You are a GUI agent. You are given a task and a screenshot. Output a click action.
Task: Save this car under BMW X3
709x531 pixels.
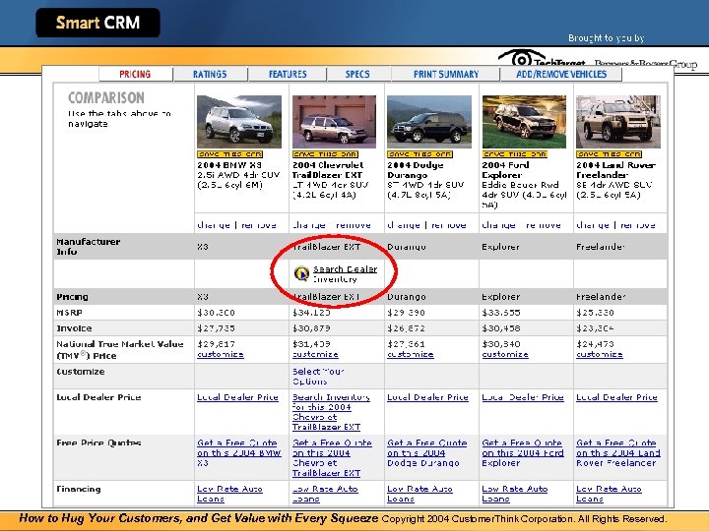(229, 154)
